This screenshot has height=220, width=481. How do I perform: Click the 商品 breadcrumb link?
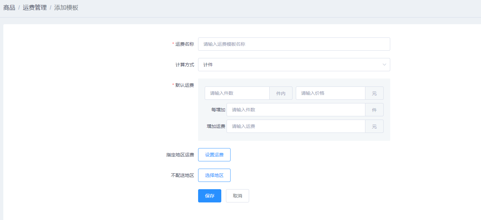point(9,8)
